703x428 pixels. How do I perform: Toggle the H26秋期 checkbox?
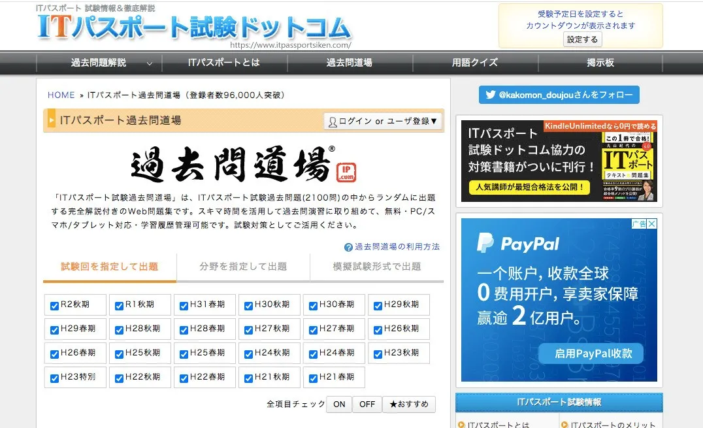point(378,330)
